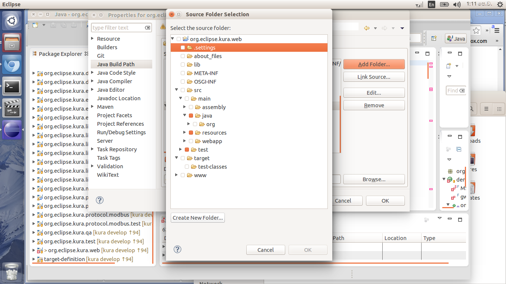
Task: Click the about_files folder icon
Action: (190, 56)
